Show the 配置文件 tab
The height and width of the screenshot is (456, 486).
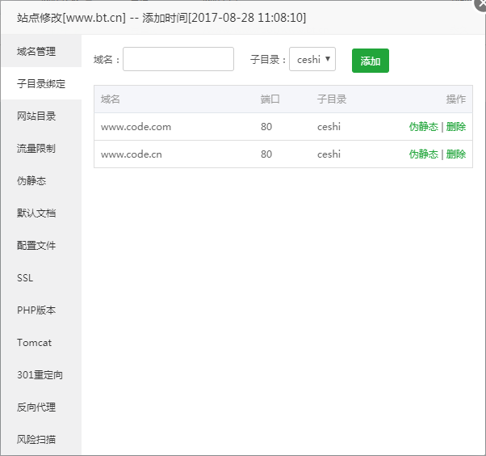(37, 246)
